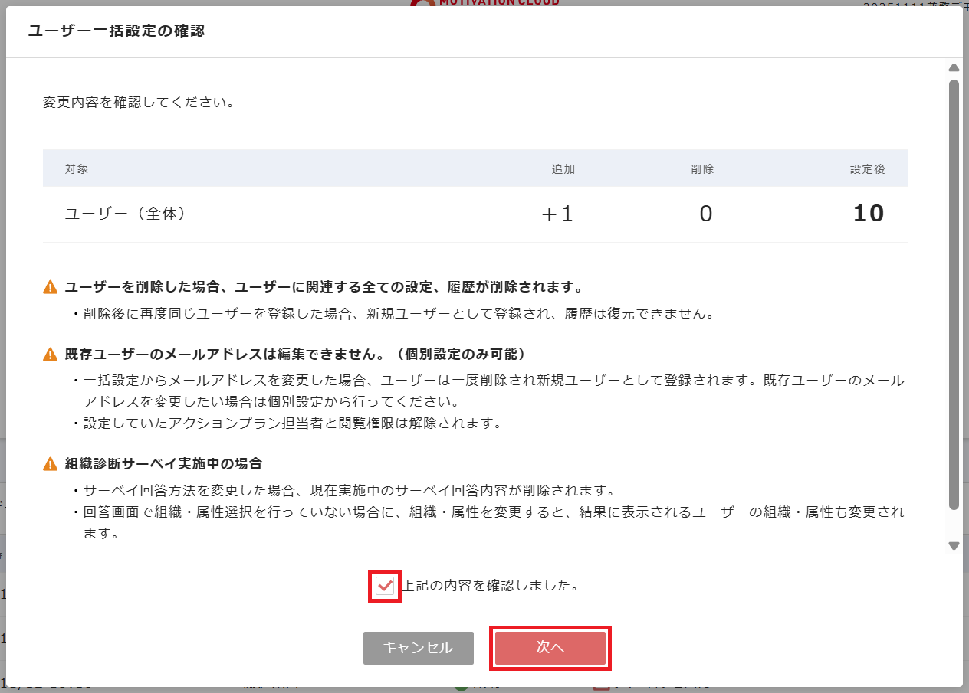The image size is (969, 693).
Task: Click キャンセル to dismiss the dialog
Action: point(419,648)
